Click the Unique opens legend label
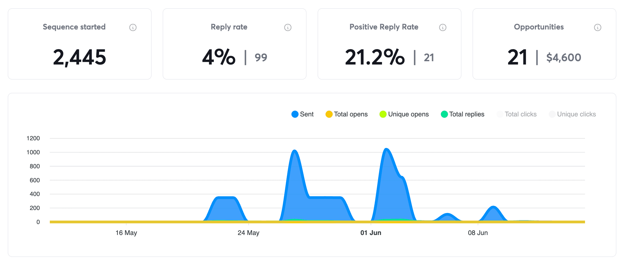Viewport: 623px width, 263px height. 408,114
